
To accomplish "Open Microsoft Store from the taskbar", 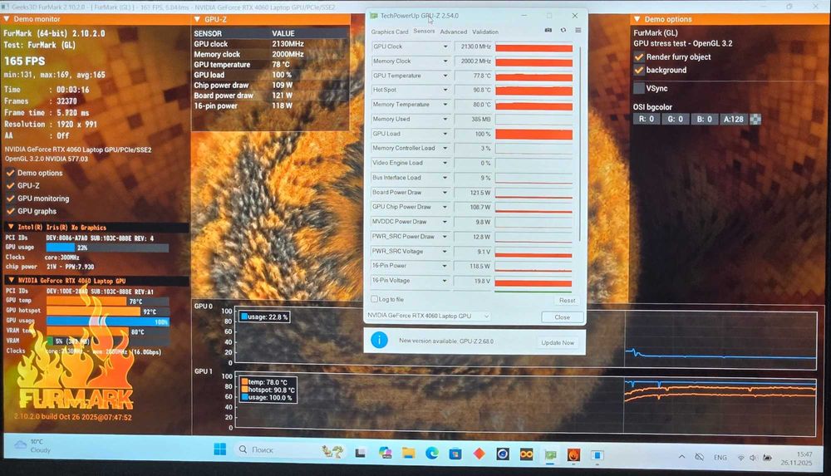I will [x=455, y=454].
